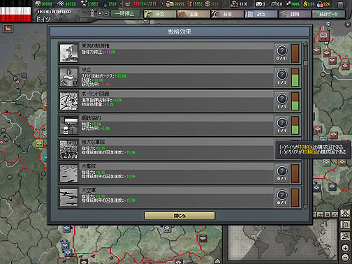This screenshot has height=264, width=352.
Task: Click the 強大な軍隊 row title
Action: [93, 142]
